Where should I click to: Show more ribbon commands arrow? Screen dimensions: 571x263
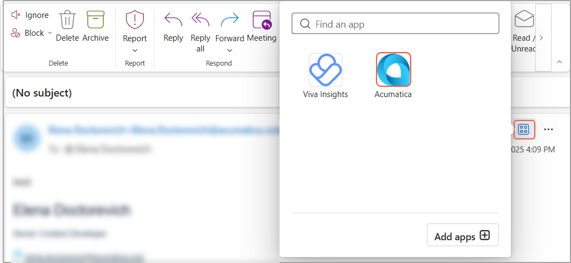542,37
